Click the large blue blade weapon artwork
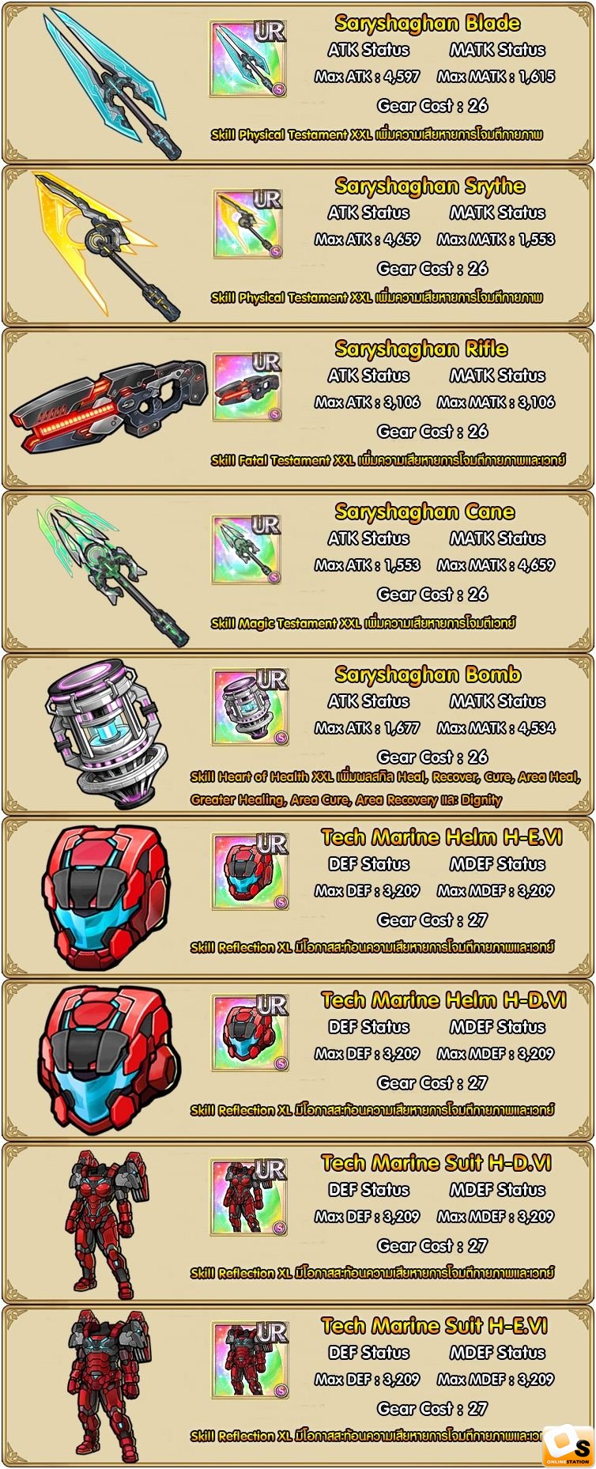 pos(111,82)
